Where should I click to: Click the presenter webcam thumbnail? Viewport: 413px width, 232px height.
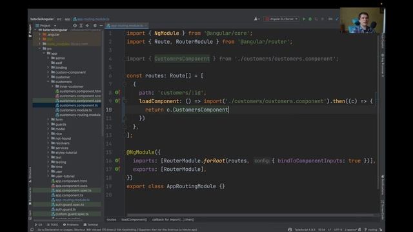pyautogui.click(x=361, y=20)
